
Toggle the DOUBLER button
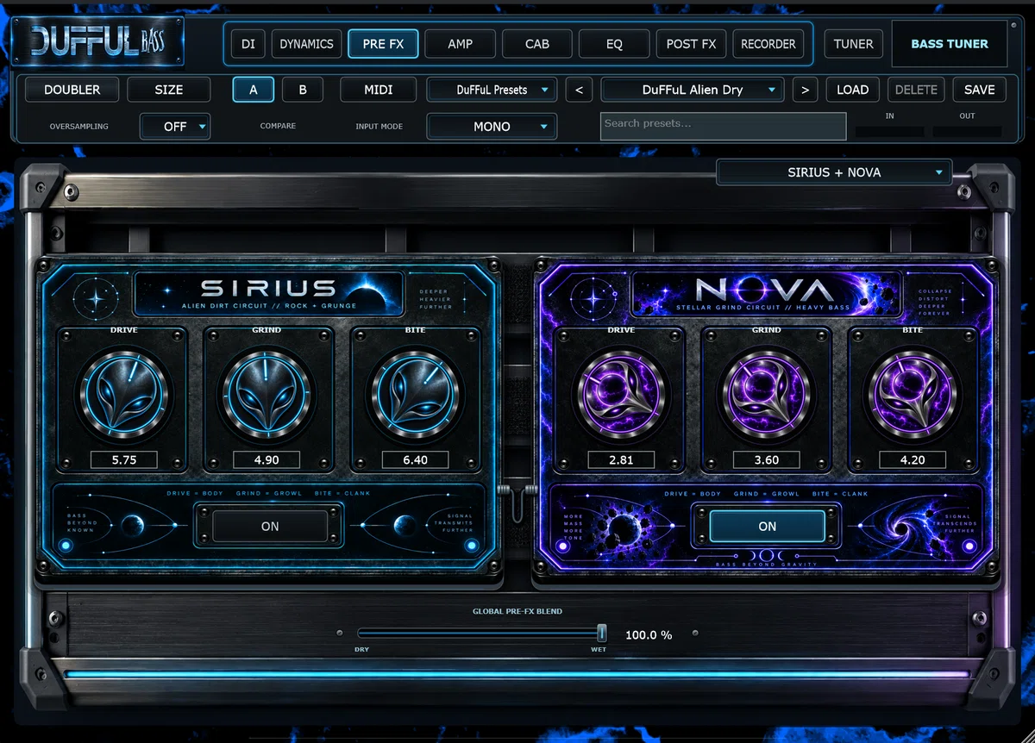point(72,90)
